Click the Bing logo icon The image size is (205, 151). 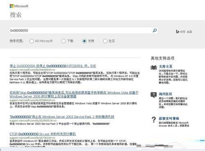pyautogui.click(x=178, y=32)
